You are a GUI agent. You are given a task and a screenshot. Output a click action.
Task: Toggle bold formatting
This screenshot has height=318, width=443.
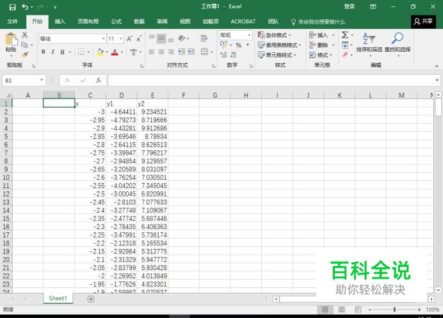[x=44, y=52]
